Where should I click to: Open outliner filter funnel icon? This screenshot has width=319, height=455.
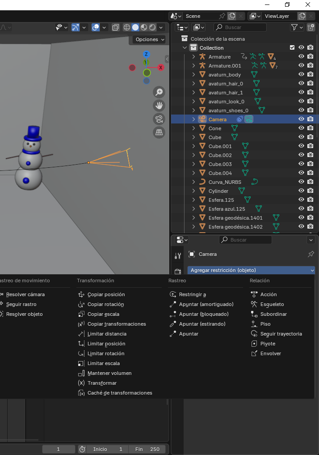[x=297, y=27]
